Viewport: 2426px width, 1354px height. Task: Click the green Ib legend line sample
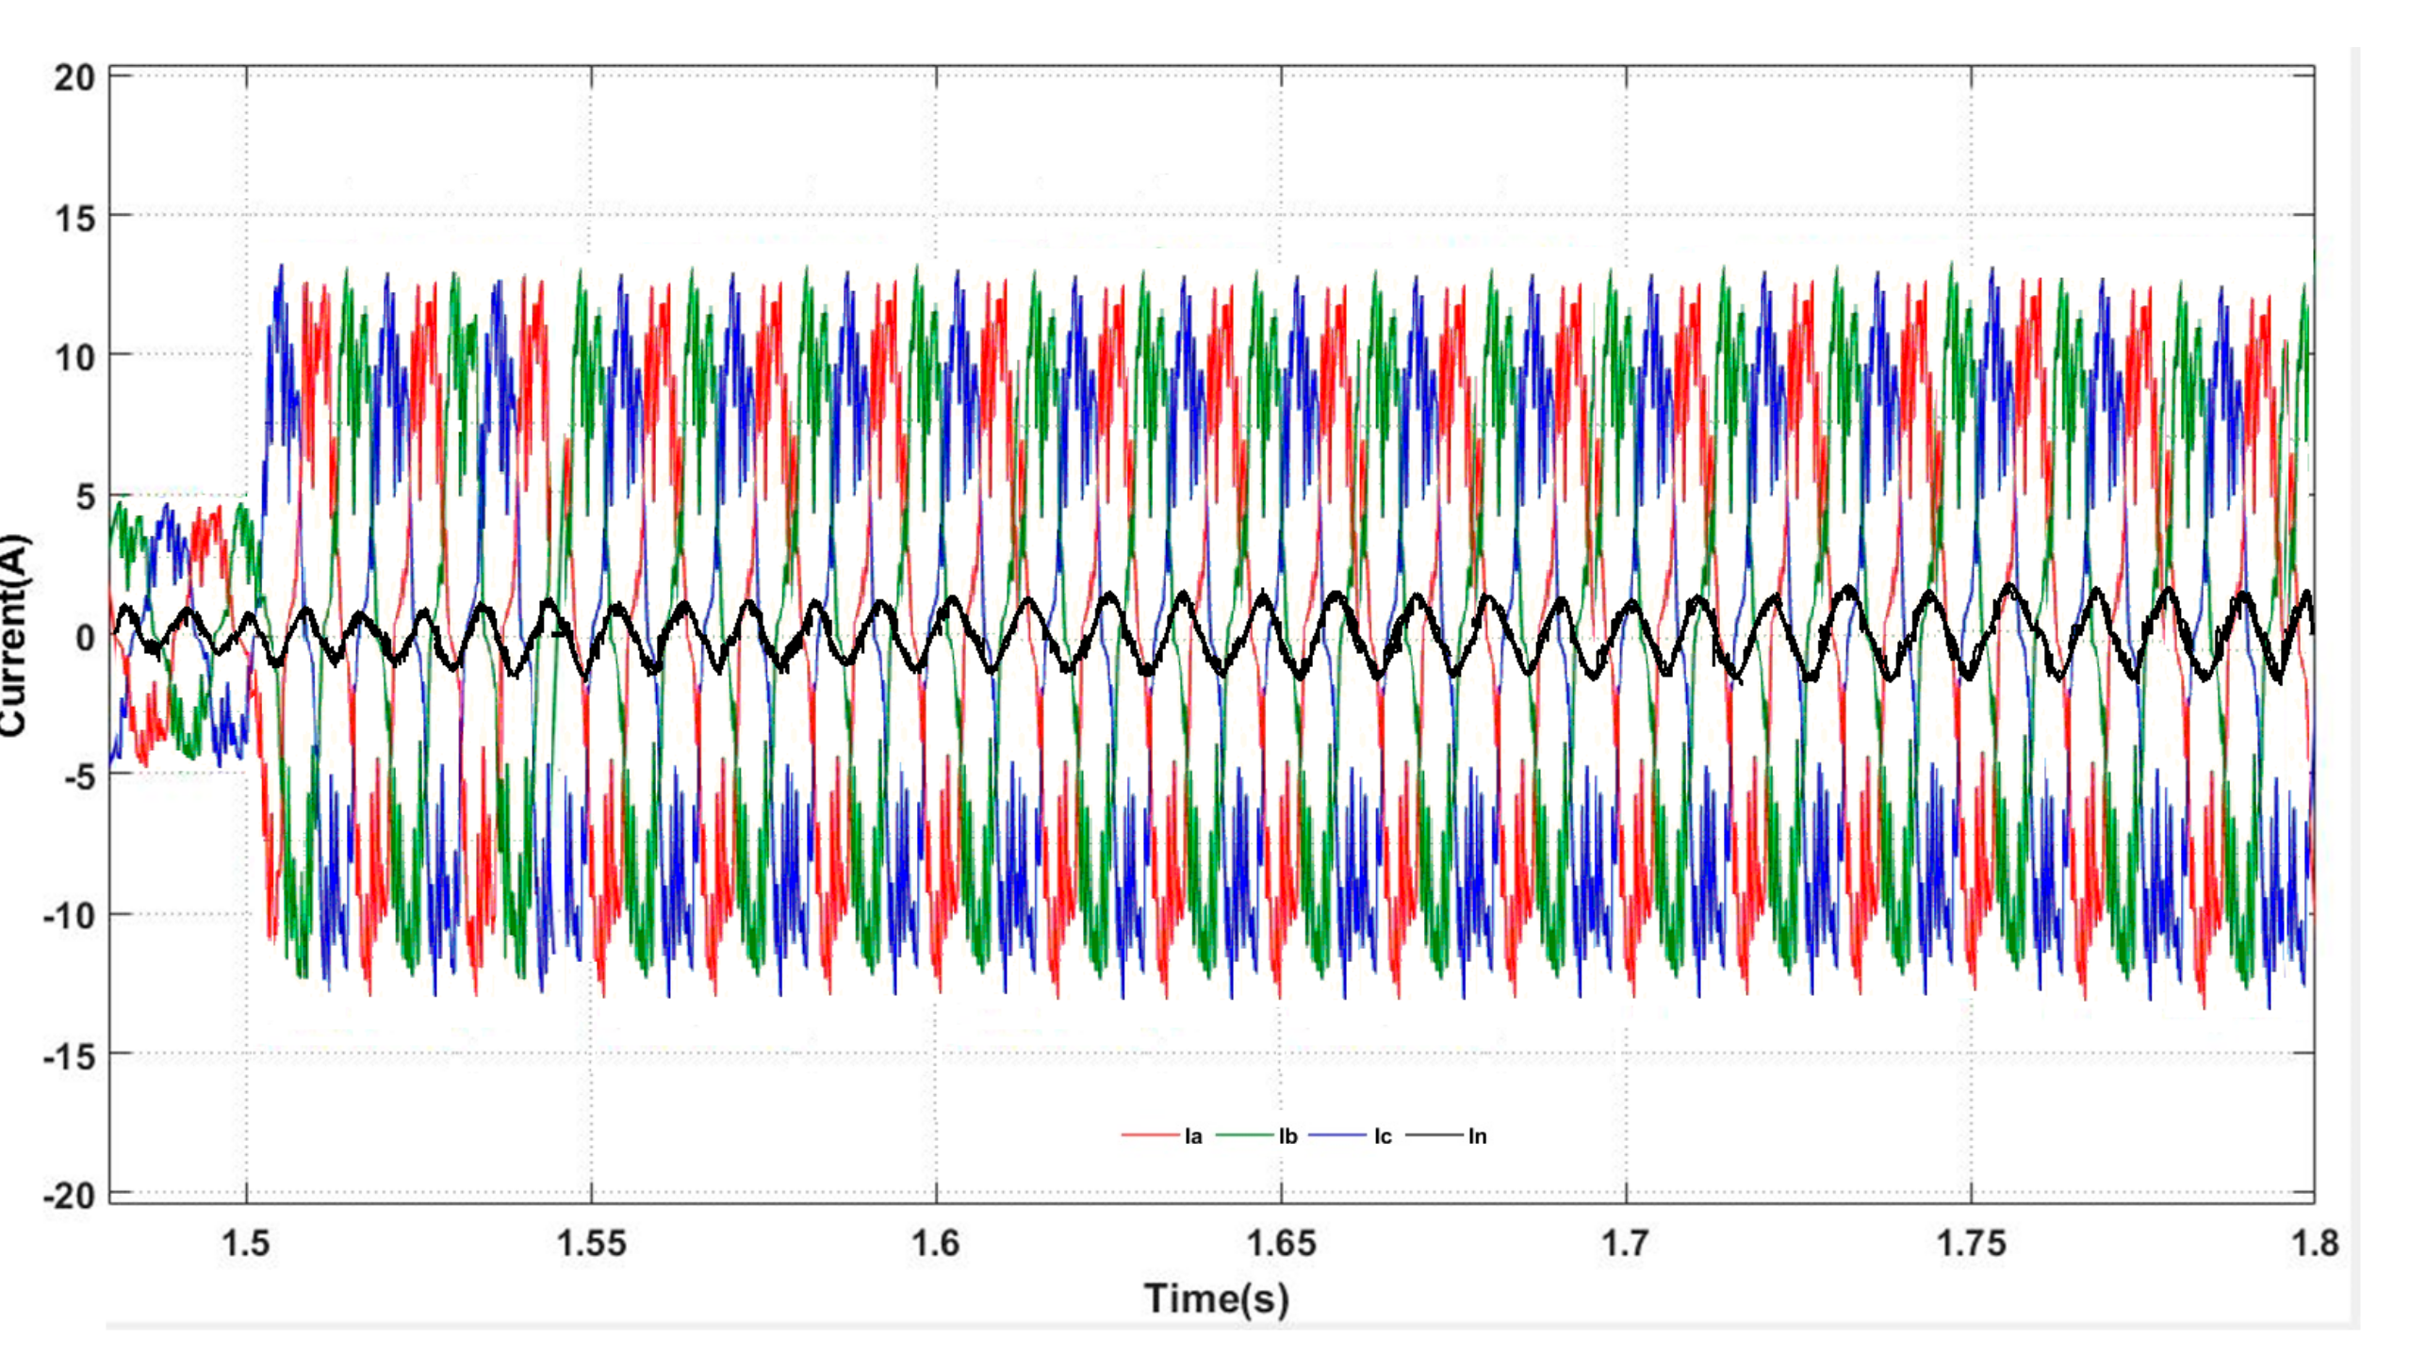pyautogui.click(x=1245, y=1134)
